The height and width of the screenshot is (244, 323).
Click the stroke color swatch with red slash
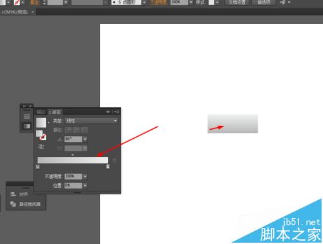(x=17, y=2)
